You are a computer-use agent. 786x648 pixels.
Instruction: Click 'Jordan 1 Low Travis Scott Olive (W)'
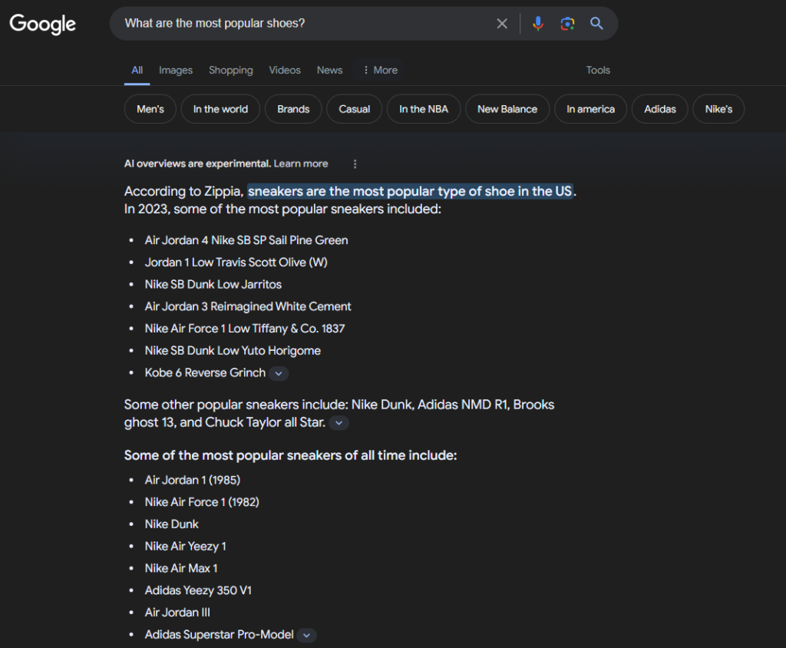click(x=236, y=263)
